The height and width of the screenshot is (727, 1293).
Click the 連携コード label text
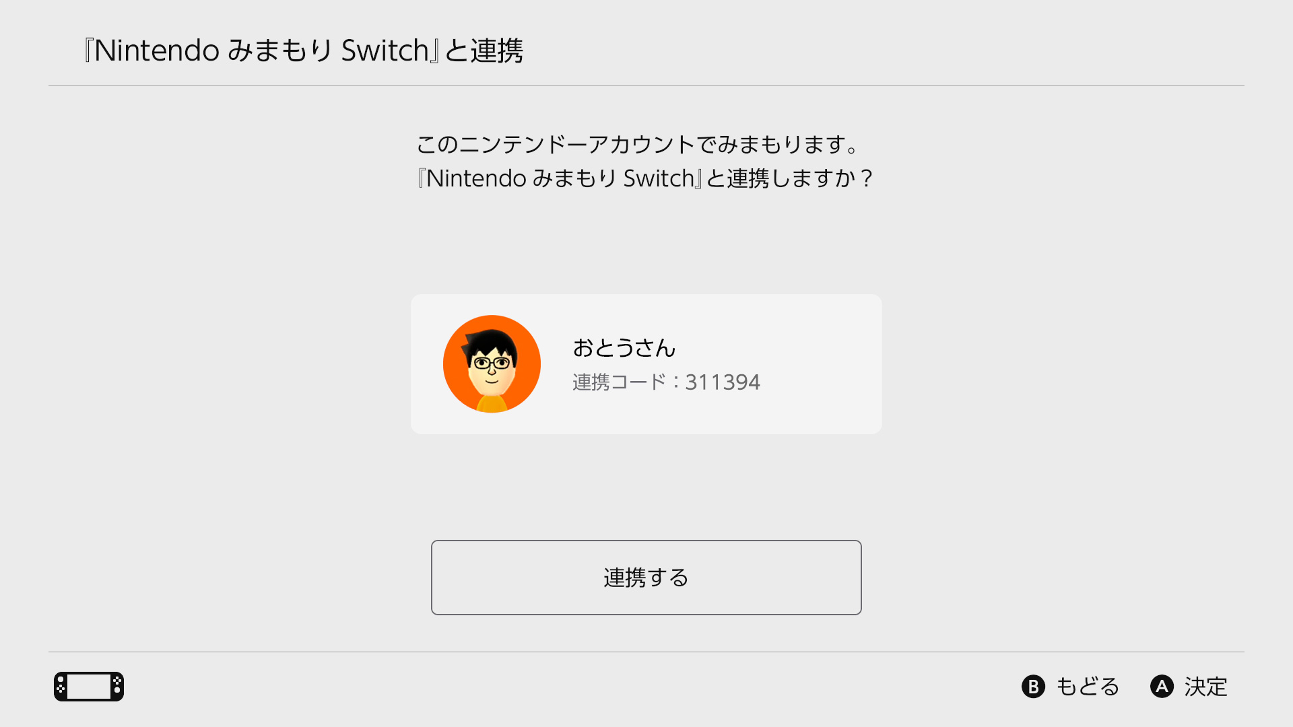(619, 382)
